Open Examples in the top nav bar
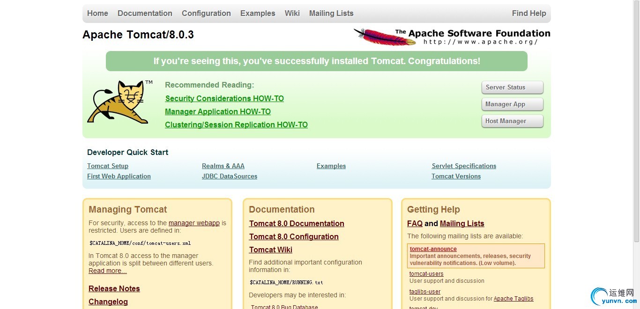Viewport: 640px width, 309px height. point(258,13)
